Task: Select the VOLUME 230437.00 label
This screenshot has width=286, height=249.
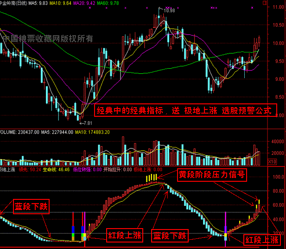Action: (19, 132)
